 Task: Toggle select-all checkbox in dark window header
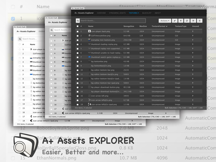(77, 26)
